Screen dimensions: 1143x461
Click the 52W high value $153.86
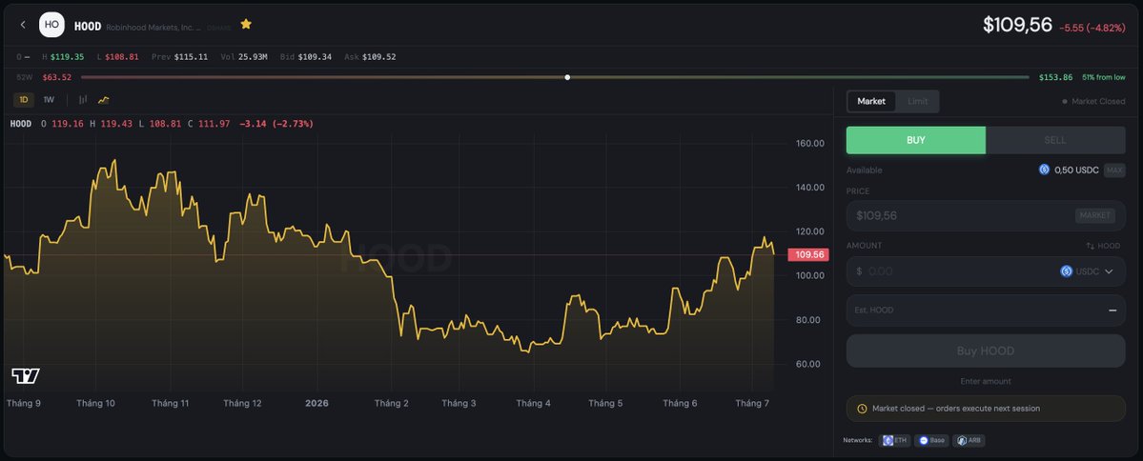coord(1055,77)
